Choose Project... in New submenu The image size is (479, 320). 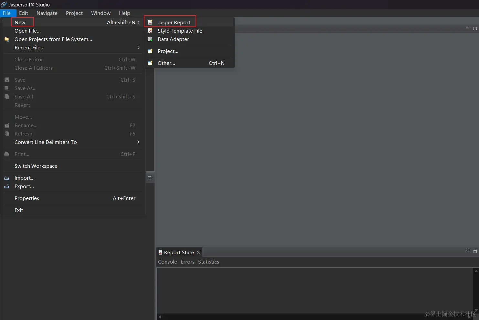tap(189, 51)
